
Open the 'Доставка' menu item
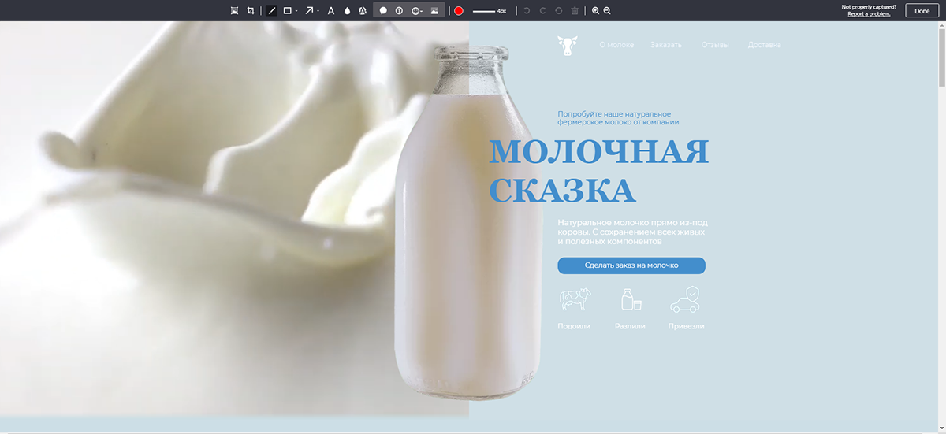point(765,45)
